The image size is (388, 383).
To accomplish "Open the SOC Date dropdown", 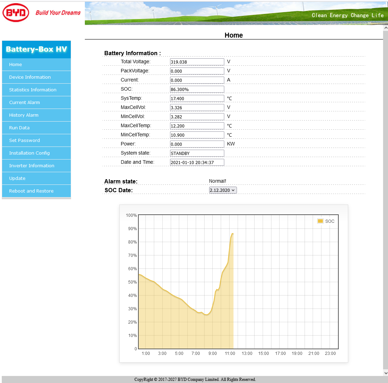I will tap(223, 190).
